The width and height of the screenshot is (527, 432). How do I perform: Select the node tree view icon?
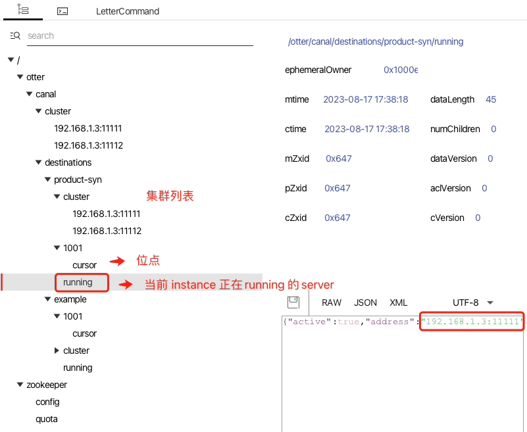click(23, 11)
